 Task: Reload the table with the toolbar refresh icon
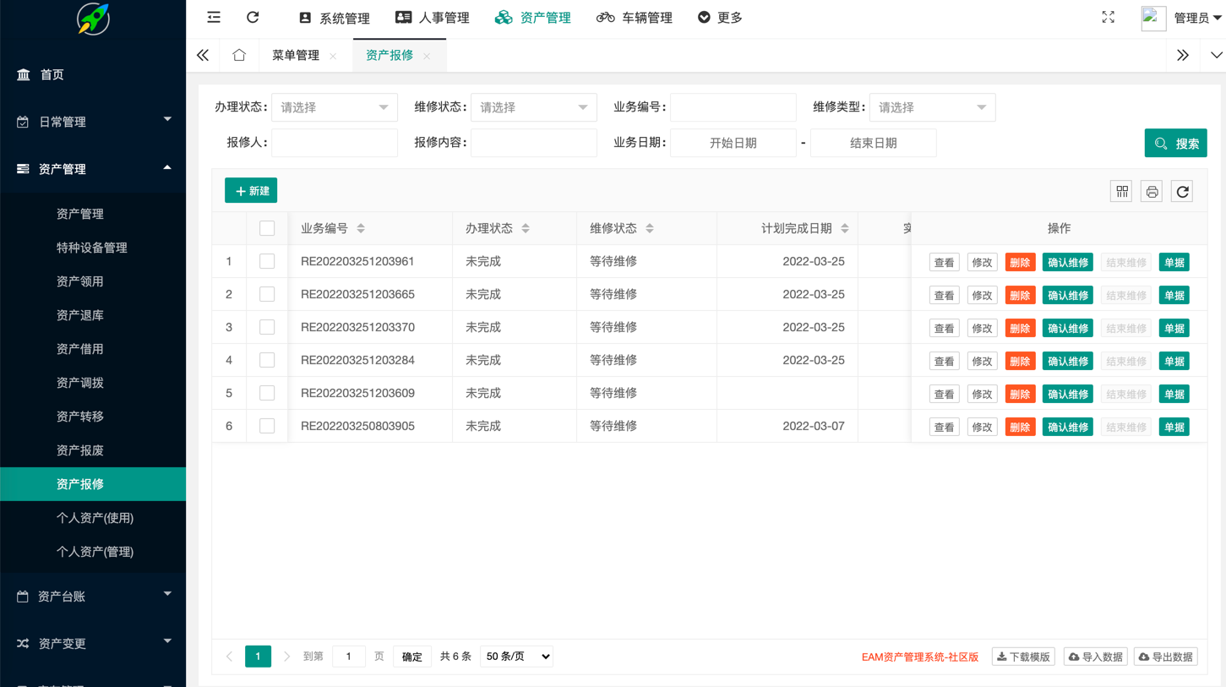click(x=1182, y=192)
